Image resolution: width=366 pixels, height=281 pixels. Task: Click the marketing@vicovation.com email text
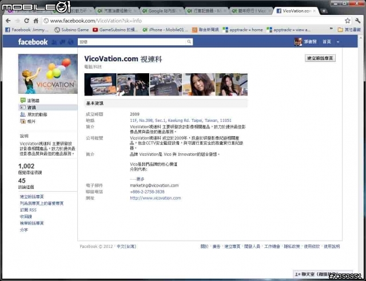coord(154,185)
